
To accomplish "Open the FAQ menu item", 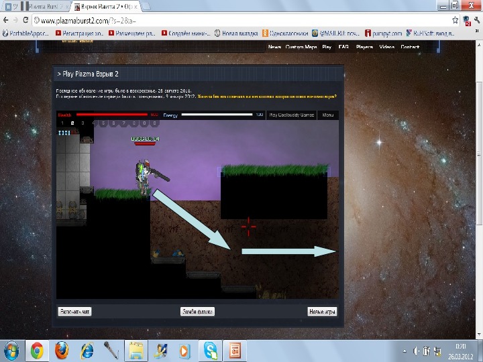I will (x=343, y=47).
